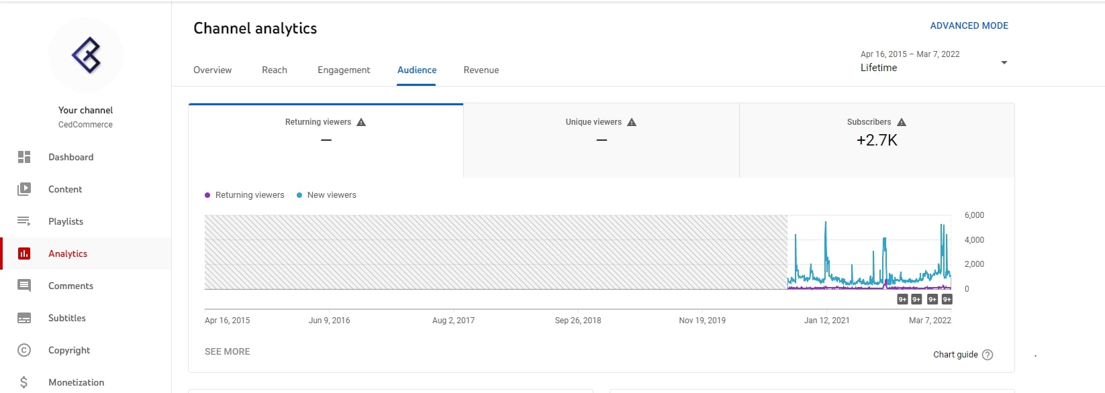Open Comments via its speech-bubble icon
This screenshot has width=1105, height=393.
[x=24, y=286]
